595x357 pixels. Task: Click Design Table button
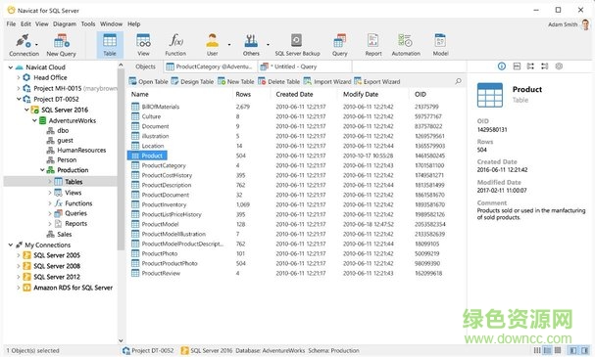tap(192, 81)
